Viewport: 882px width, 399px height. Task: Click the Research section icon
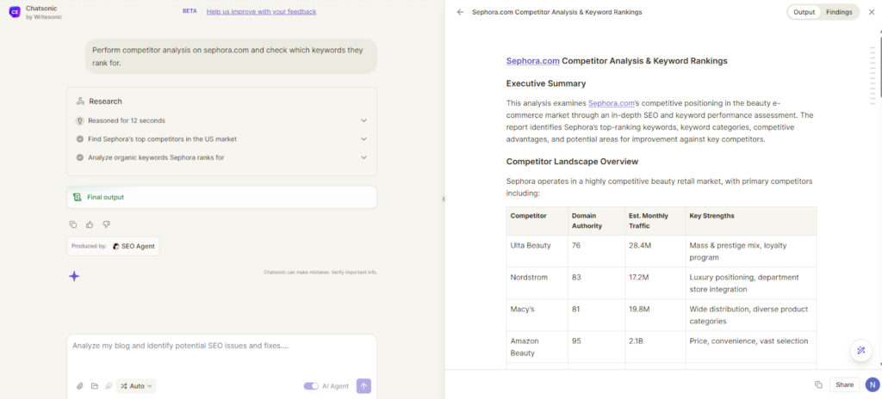80,101
